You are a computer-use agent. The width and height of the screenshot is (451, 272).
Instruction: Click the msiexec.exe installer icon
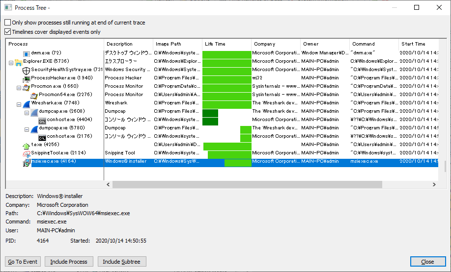[27, 163]
